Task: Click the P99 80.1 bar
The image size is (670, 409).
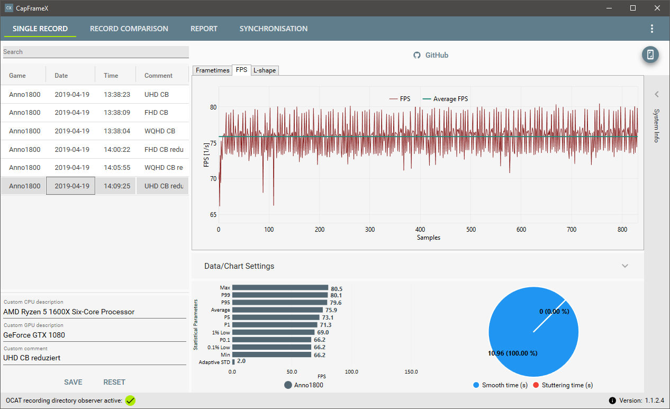Action: coord(280,295)
